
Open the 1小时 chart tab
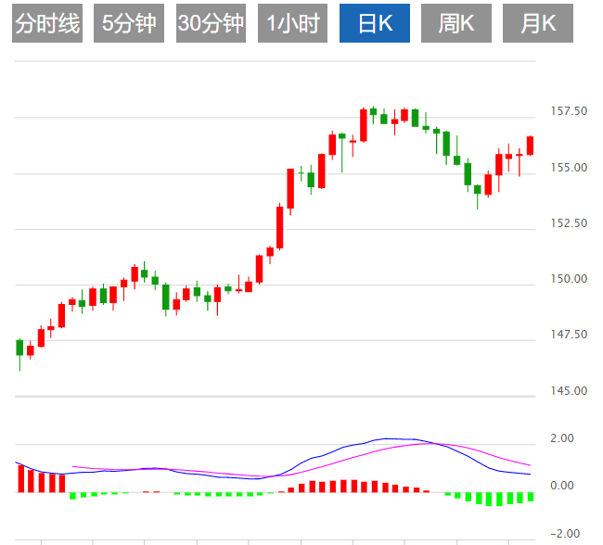(292, 23)
